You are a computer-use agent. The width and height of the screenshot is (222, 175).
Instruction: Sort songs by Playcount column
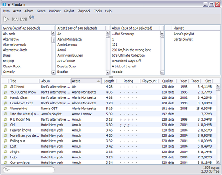(x=149, y=81)
